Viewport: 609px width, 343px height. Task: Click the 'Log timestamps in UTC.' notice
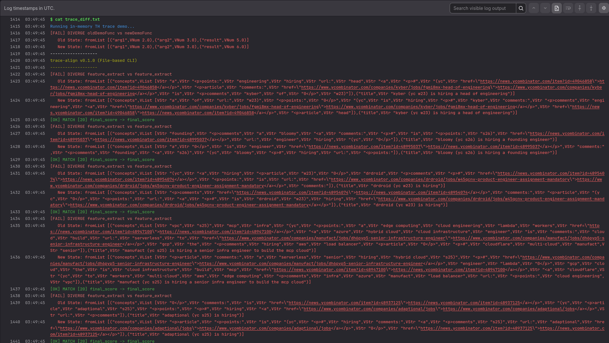(x=29, y=8)
